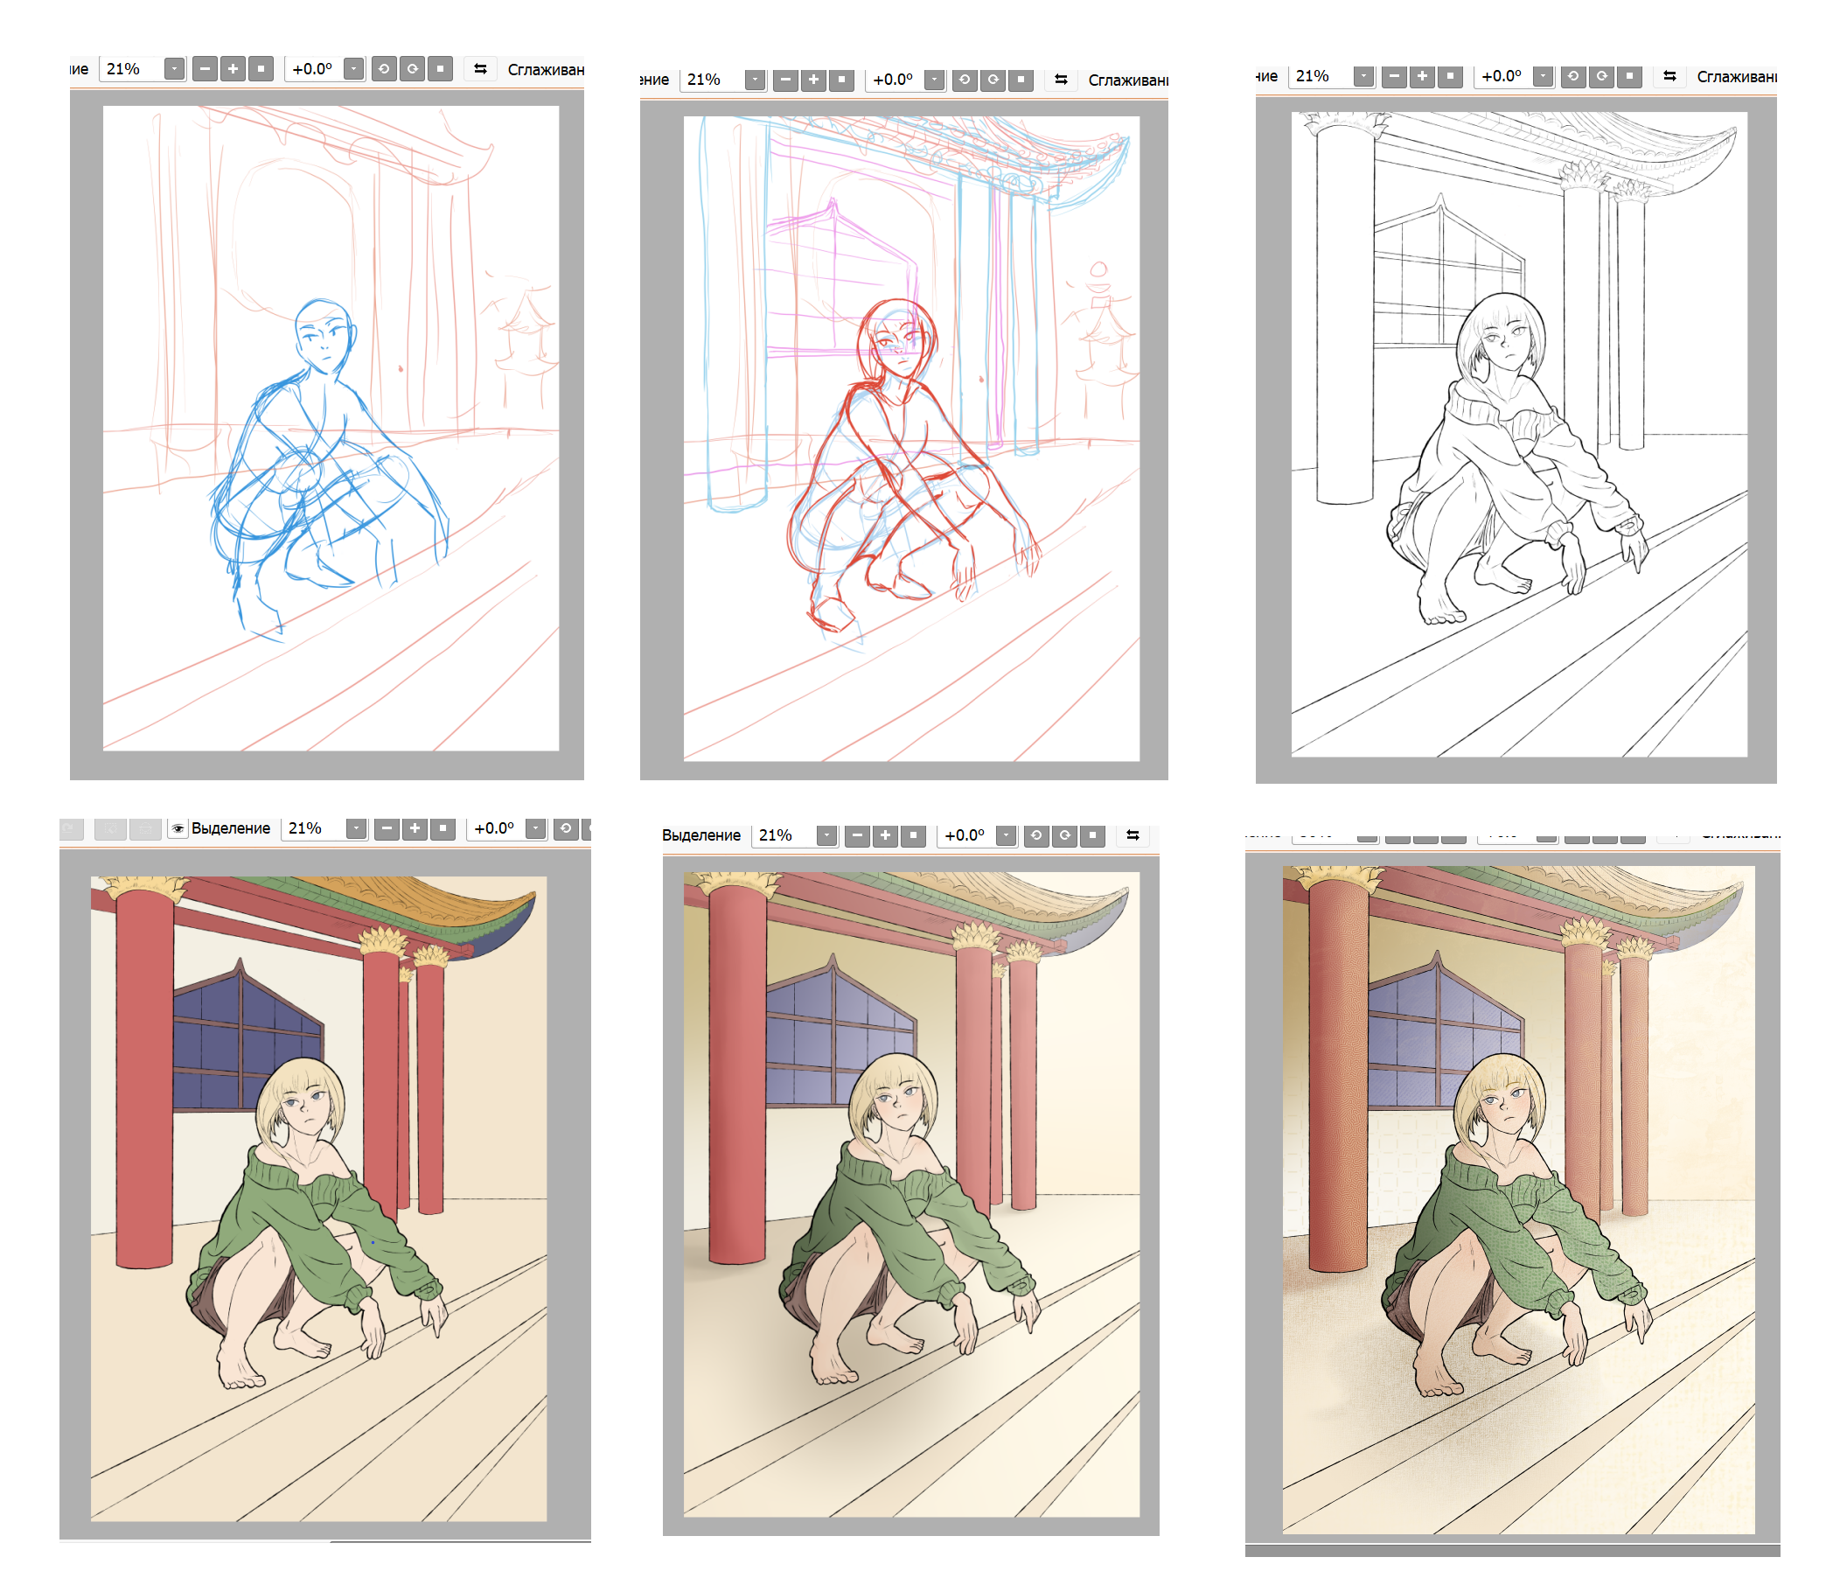Click Выделение label above shaded color panel

(701, 835)
